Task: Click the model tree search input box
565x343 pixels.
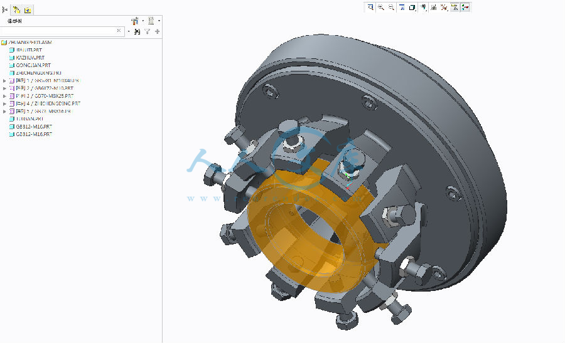Action: pyautogui.click(x=56, y=31)
